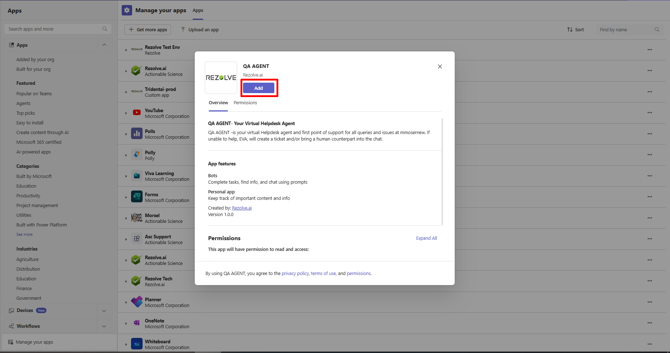Open Agriculture industry filter

pos(27,260)
